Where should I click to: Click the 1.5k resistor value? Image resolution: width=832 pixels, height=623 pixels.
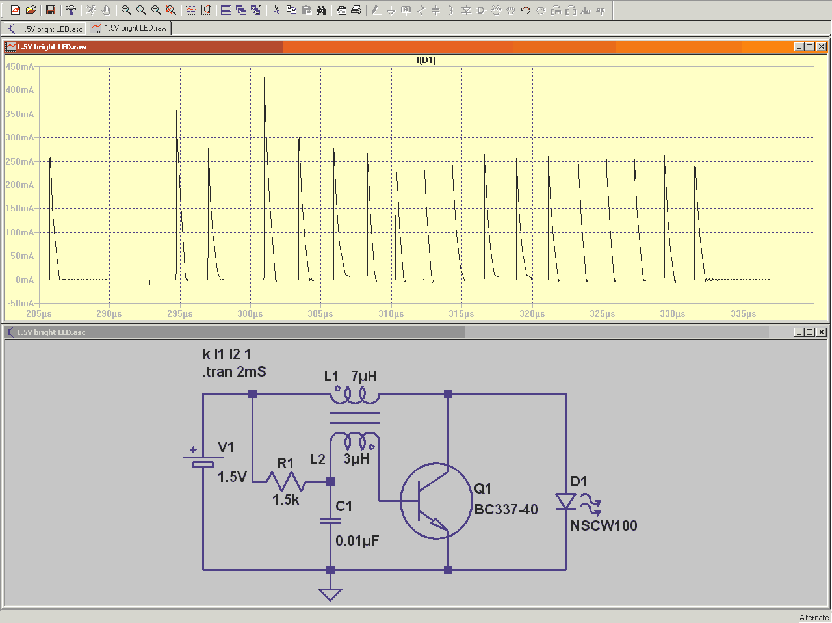[286, 500]
